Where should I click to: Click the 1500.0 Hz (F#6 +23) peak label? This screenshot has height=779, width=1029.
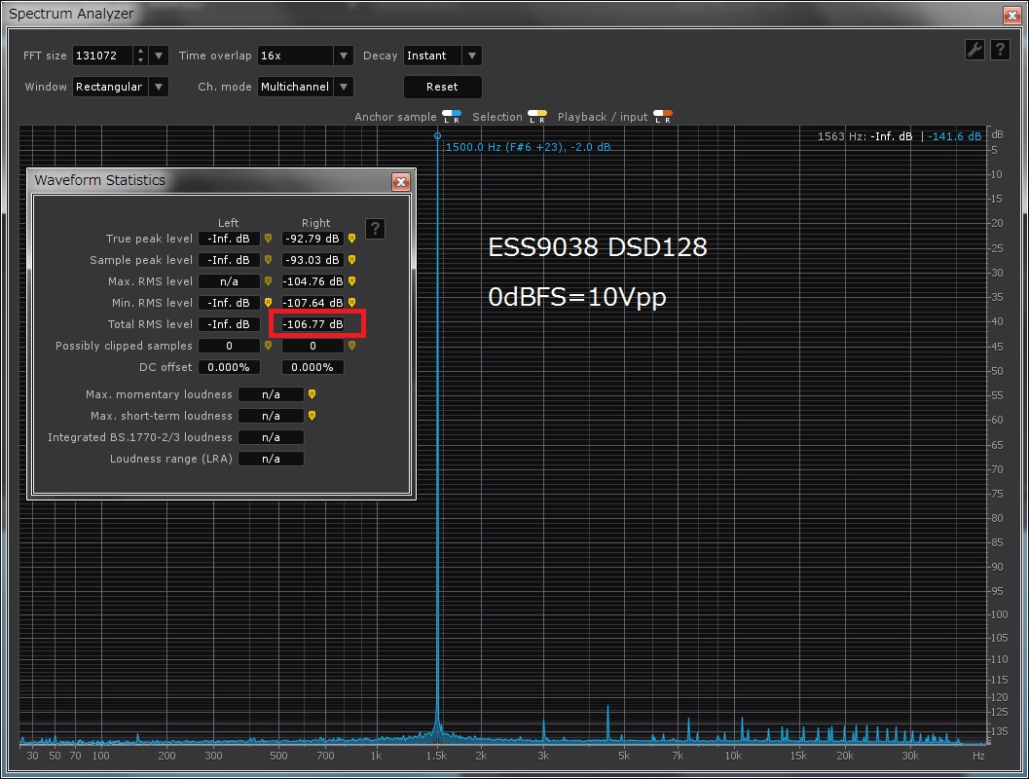point(529,147)
